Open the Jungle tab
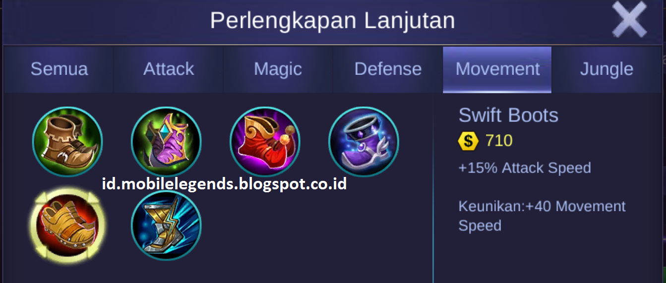 pyautogui.click(x=606, y=69)
